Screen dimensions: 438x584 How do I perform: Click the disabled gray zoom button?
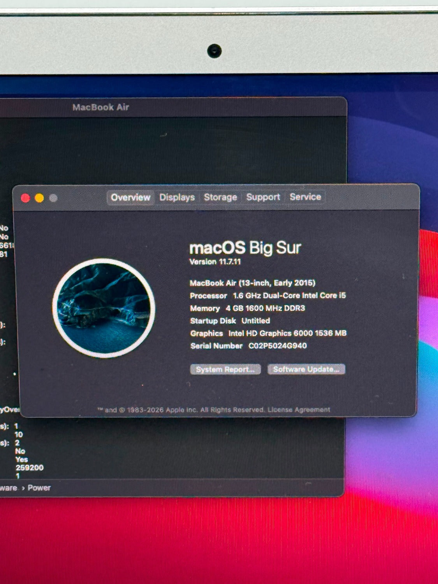tap(53, 198)
